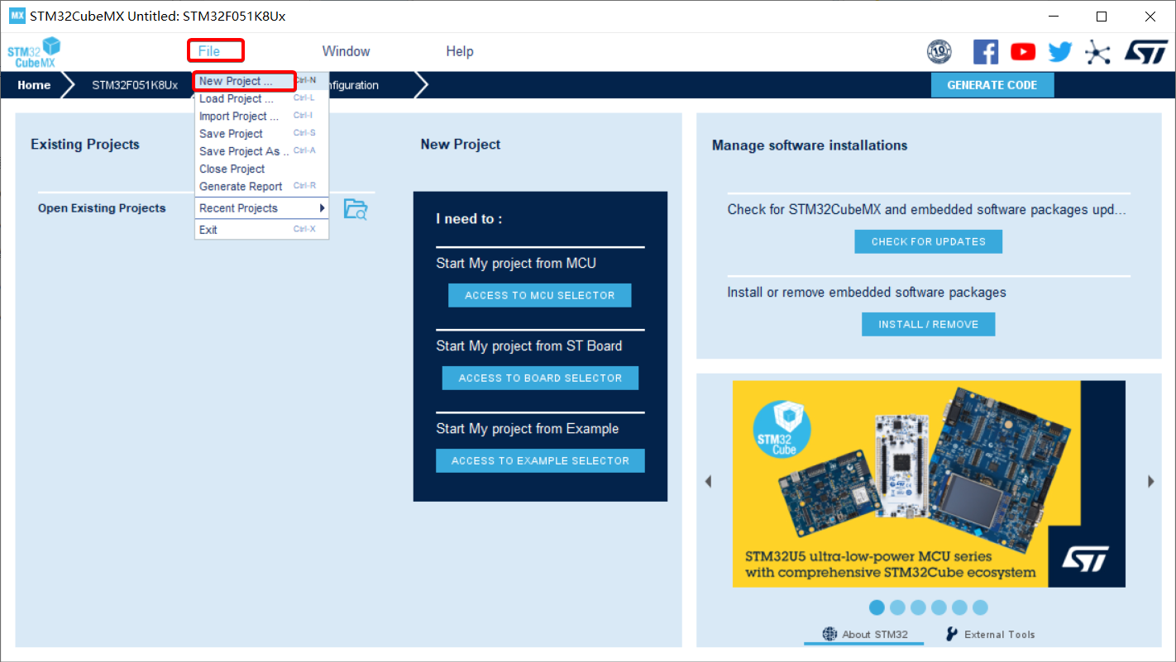Click the STM32U5 promotional banner image

coord(929,483)
